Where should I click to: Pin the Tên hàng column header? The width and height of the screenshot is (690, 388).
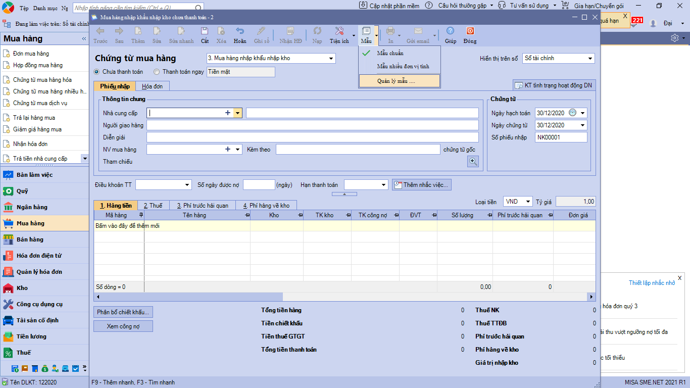click(248, 215)
